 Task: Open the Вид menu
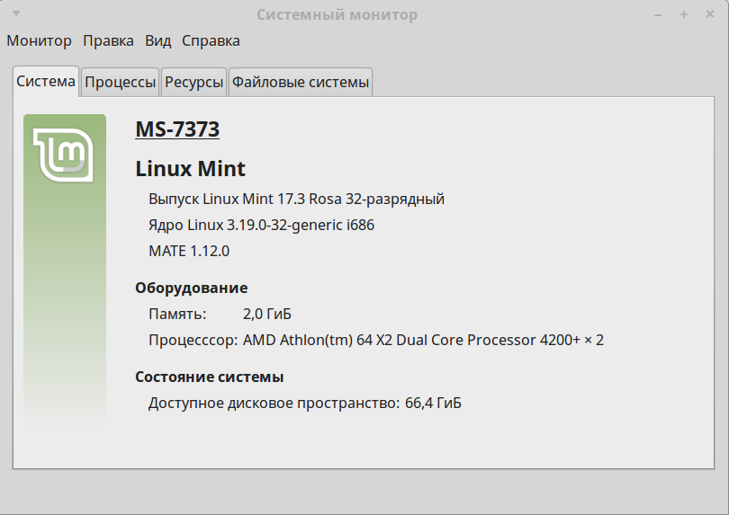pyautogui.click(x=158, y=40)
